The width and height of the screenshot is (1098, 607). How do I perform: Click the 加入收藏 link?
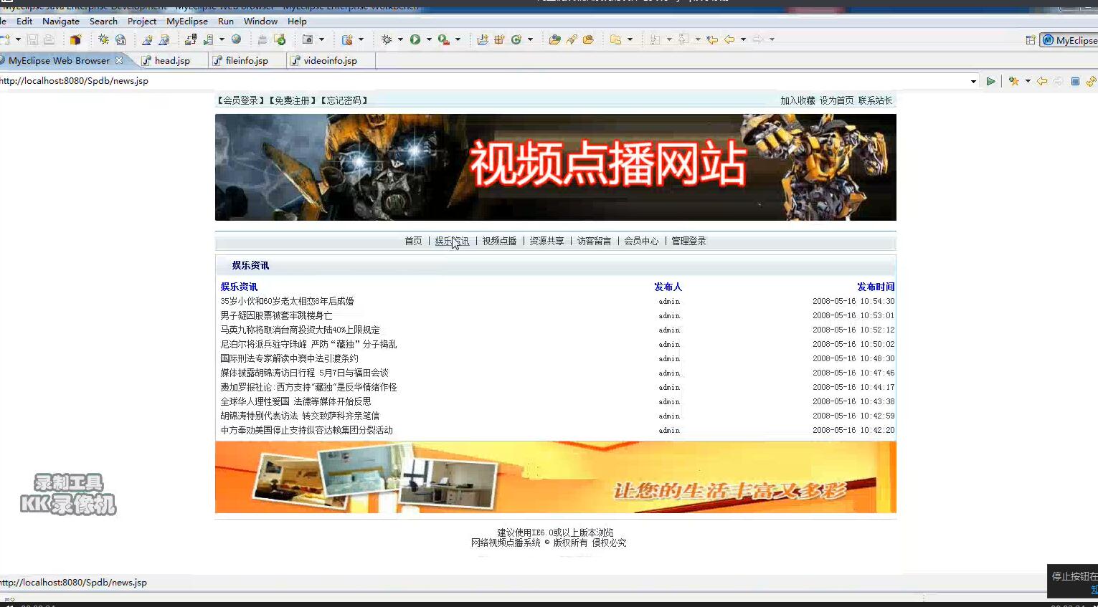(798, 101)
